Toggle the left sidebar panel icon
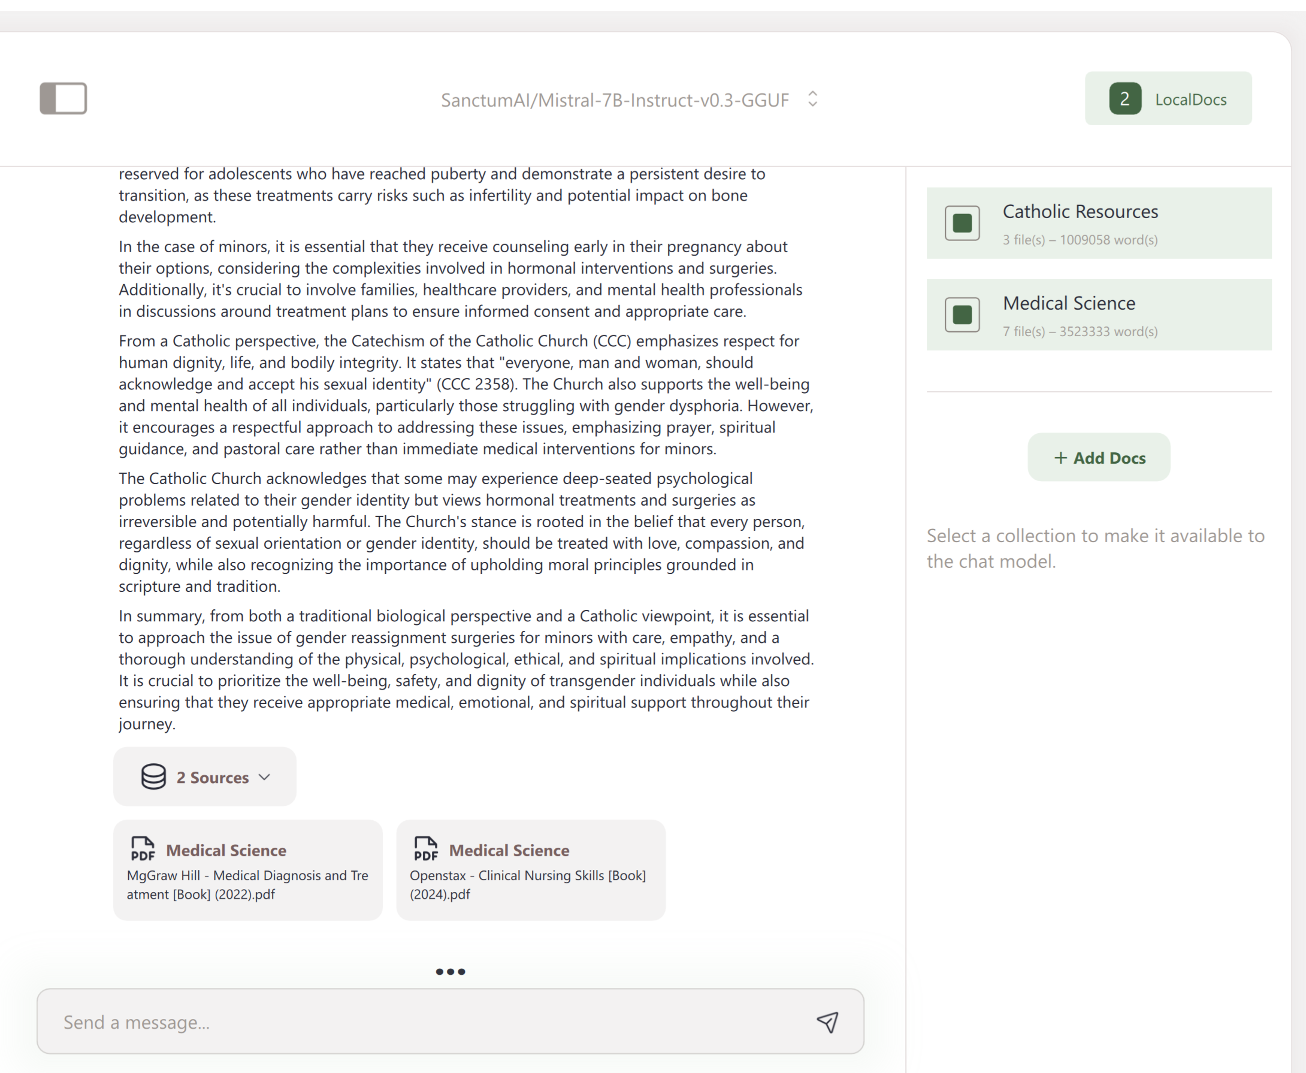This screenshot has width=1306, height=1073. 63,98
